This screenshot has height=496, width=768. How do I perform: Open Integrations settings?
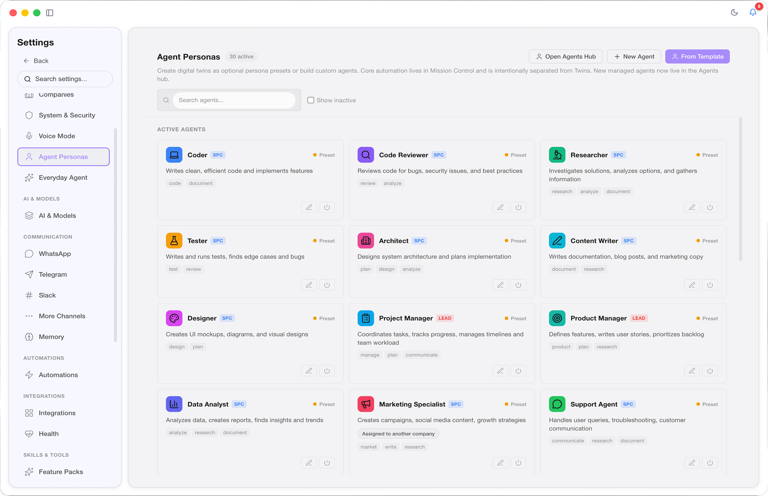(x=63, y=413)
